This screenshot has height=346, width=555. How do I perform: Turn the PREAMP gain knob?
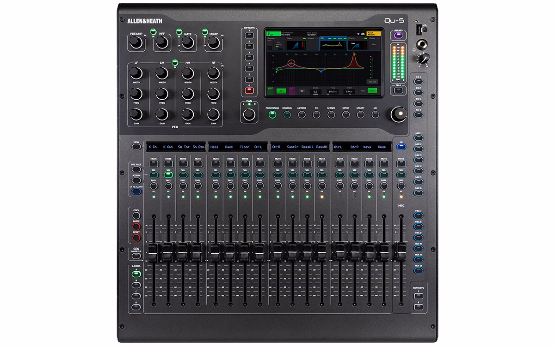tap(136, 43)
